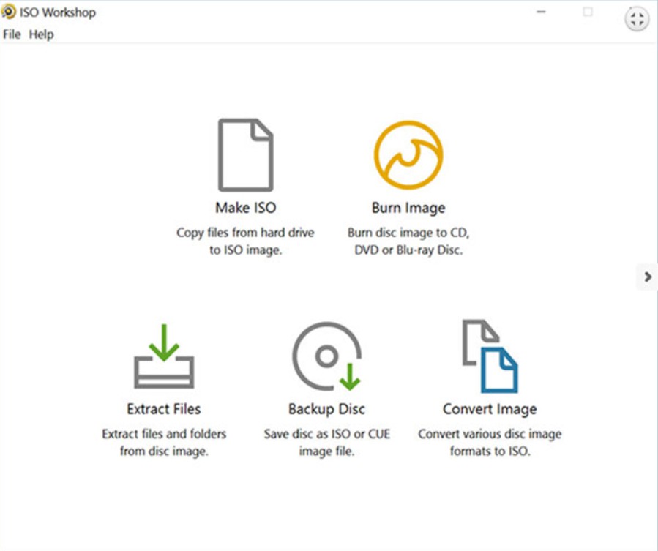Select the Make ISO label
This screenshot has width=658, height=551.
click(245, 208)
